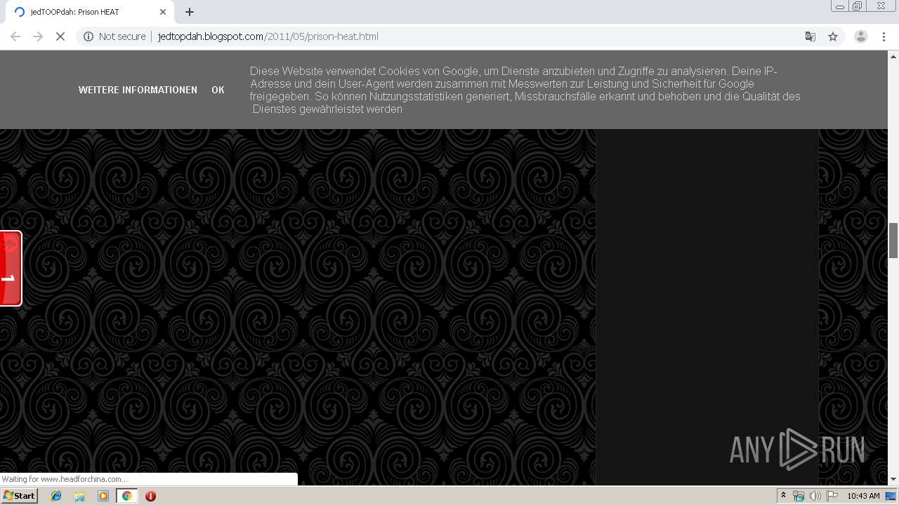The width and height of the screenshot is (899, 505).
Task: View site information for Not secure
Action: [114, 36]
